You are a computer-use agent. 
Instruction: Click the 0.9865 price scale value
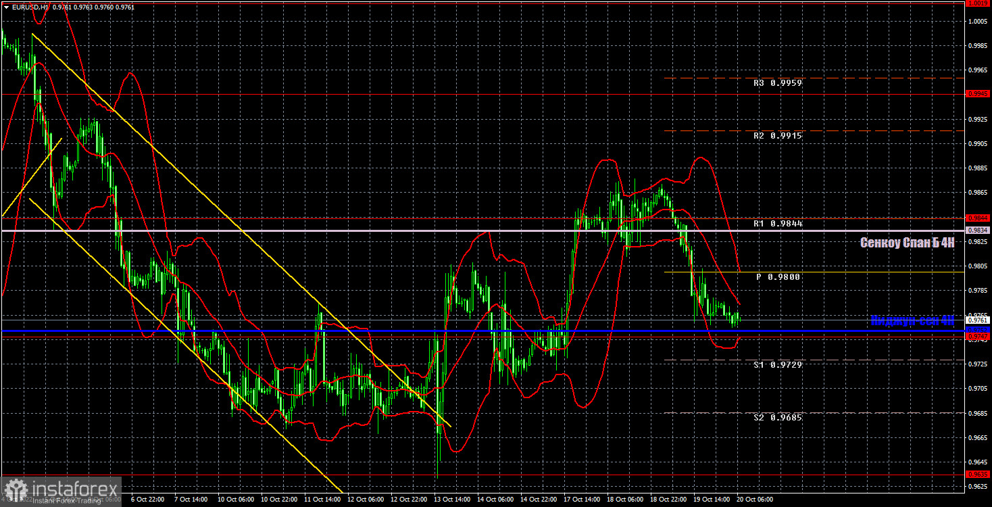(x=978, y=193)
